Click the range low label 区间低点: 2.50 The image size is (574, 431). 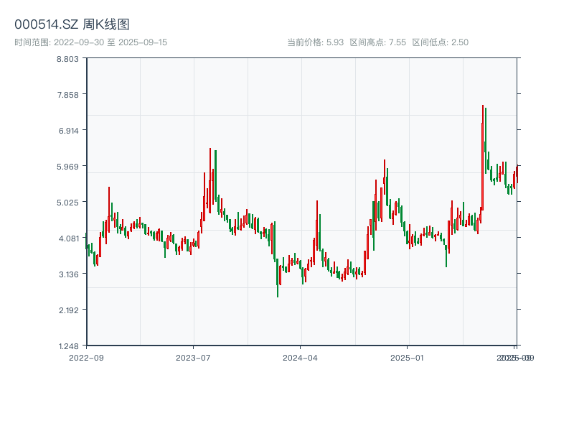tap(440, 42)
